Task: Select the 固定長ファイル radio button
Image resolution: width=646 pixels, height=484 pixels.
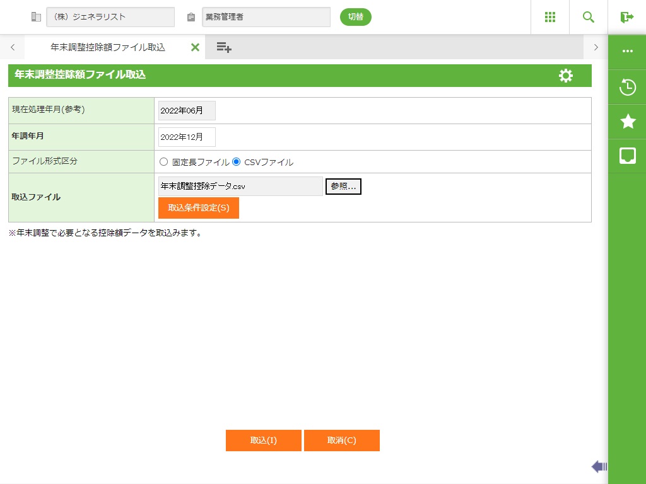Action: 164,162
